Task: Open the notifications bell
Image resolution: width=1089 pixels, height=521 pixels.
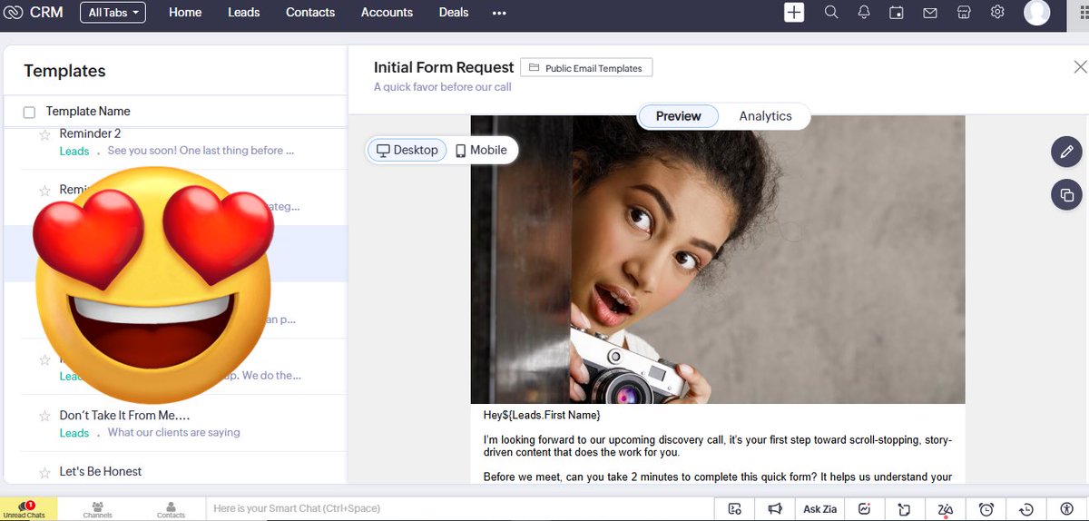Action: coord(864,13)
